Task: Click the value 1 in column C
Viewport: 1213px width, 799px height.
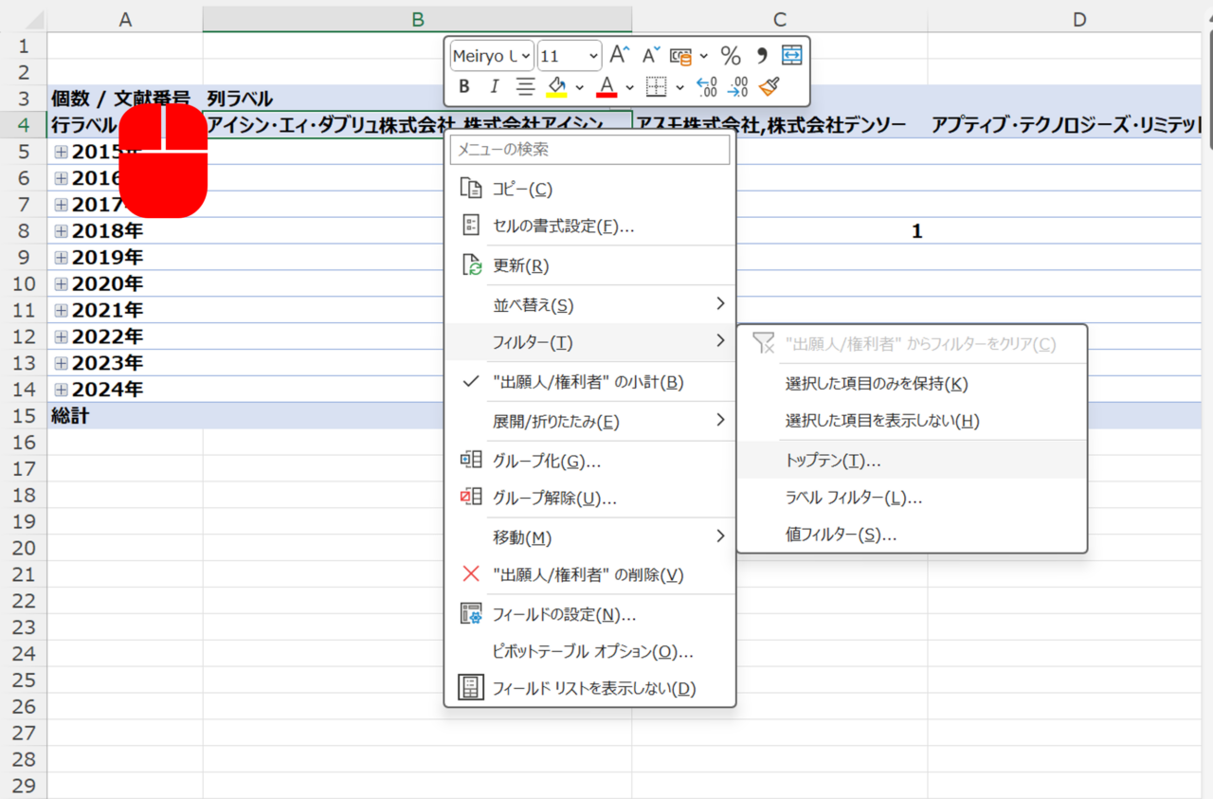Action: pos(916,231)
